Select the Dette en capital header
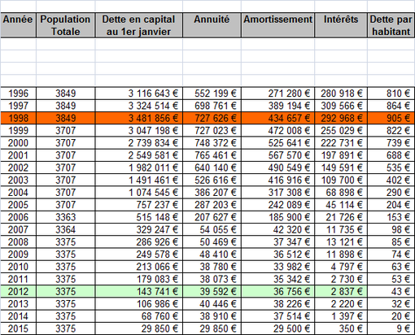 point(138,25)
